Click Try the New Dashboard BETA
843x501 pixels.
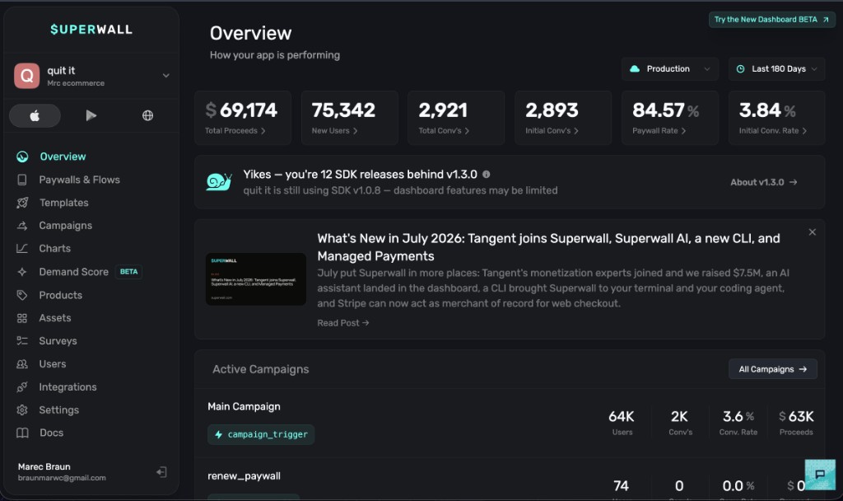point(772,20)
